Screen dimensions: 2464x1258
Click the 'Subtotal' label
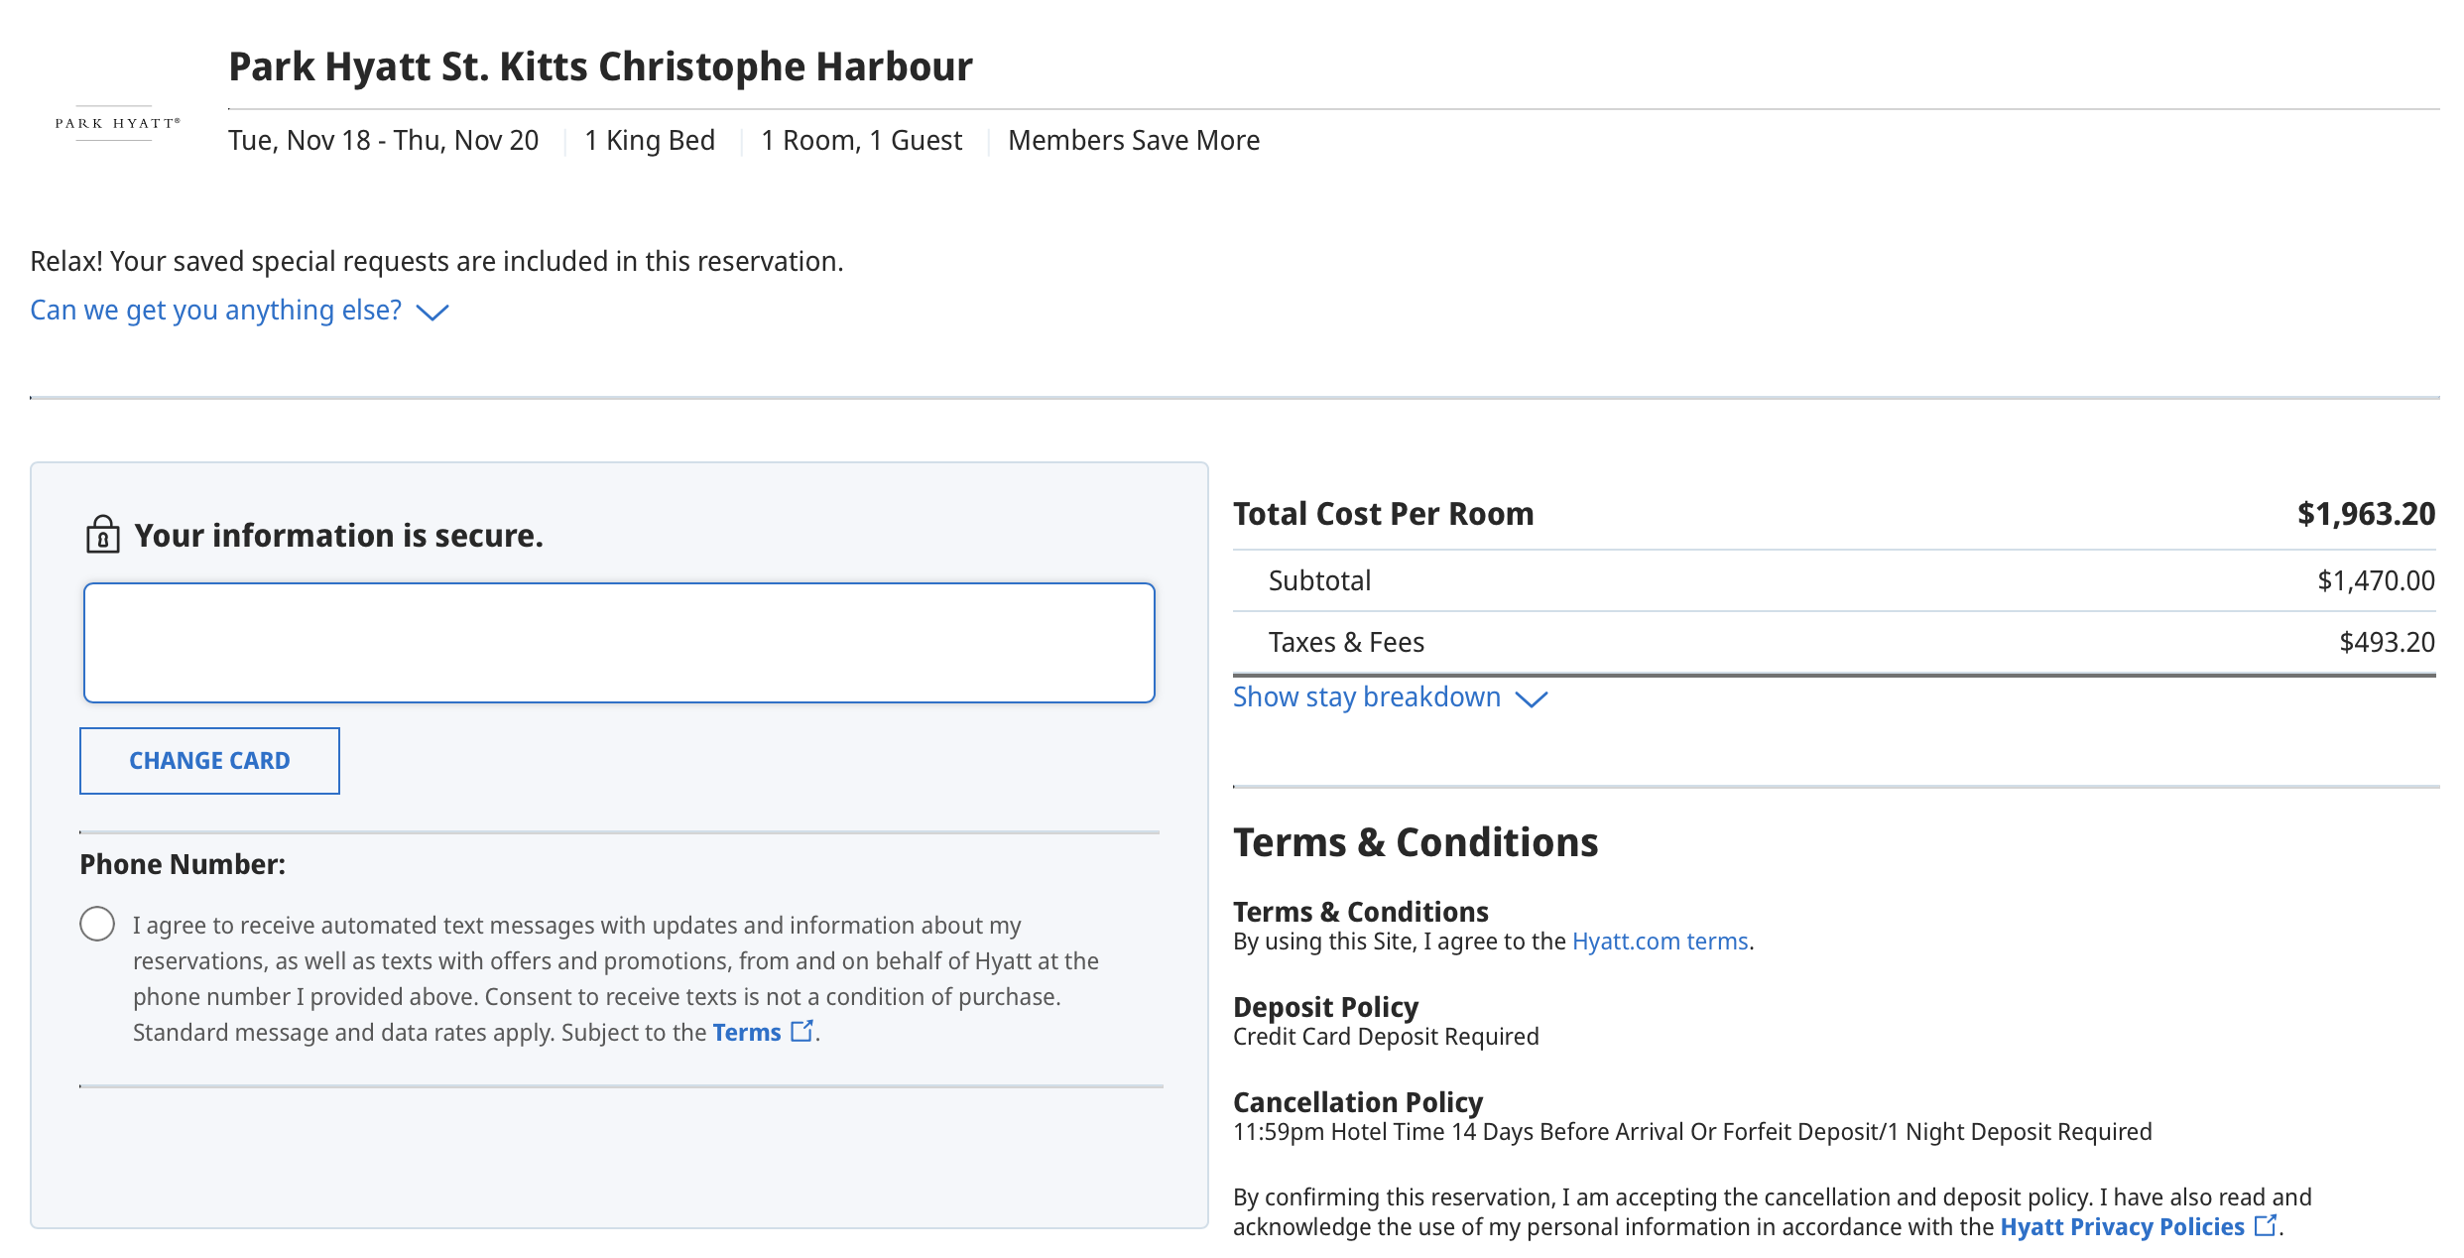(1319, 580)
